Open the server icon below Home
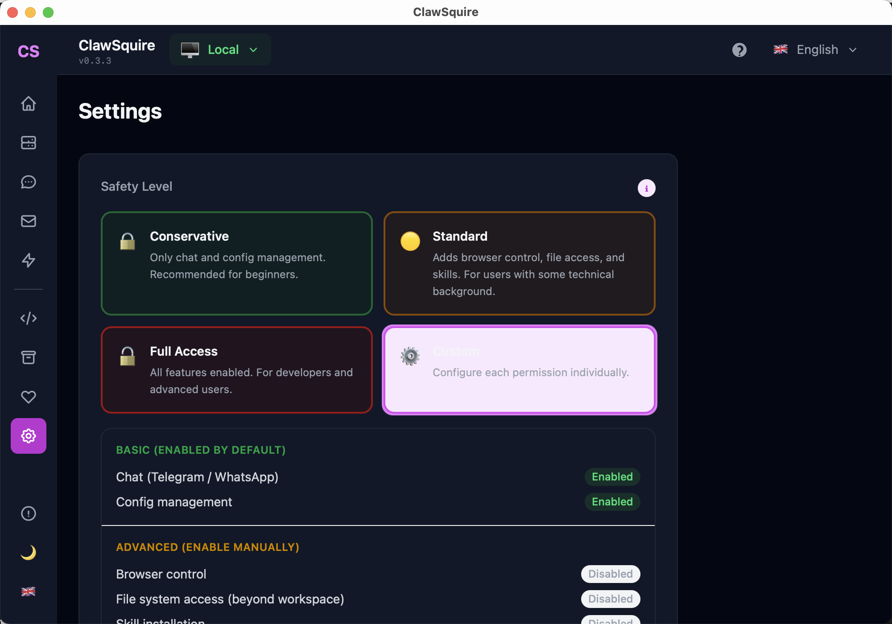 (28, 143)
